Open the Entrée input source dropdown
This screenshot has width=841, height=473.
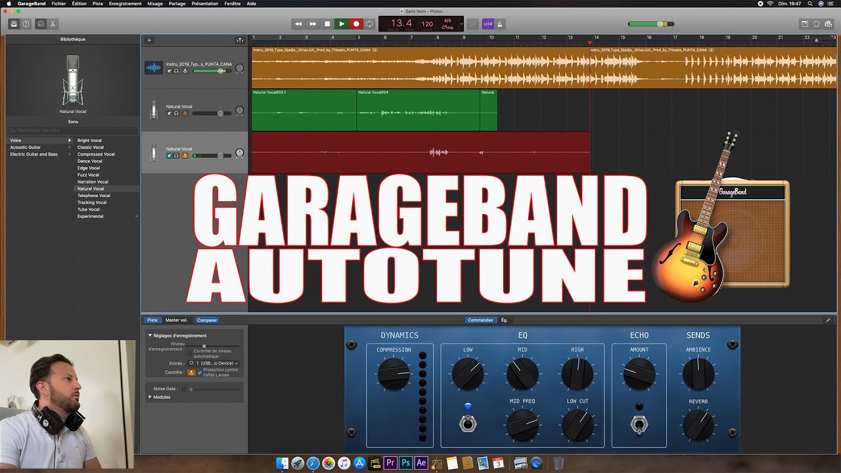214,363
